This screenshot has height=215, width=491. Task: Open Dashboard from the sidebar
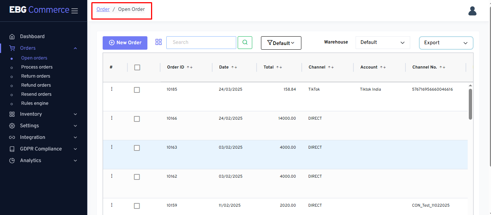(32, 37)
